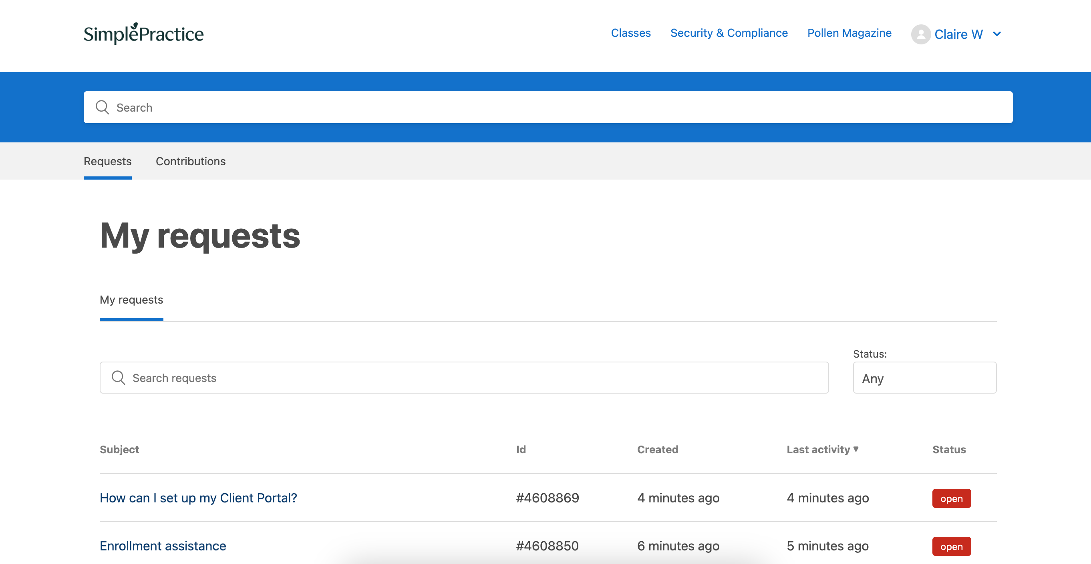This screenshot has height=564, width=1091.
Task: Open the Classes link
Action: click(631, 33)
